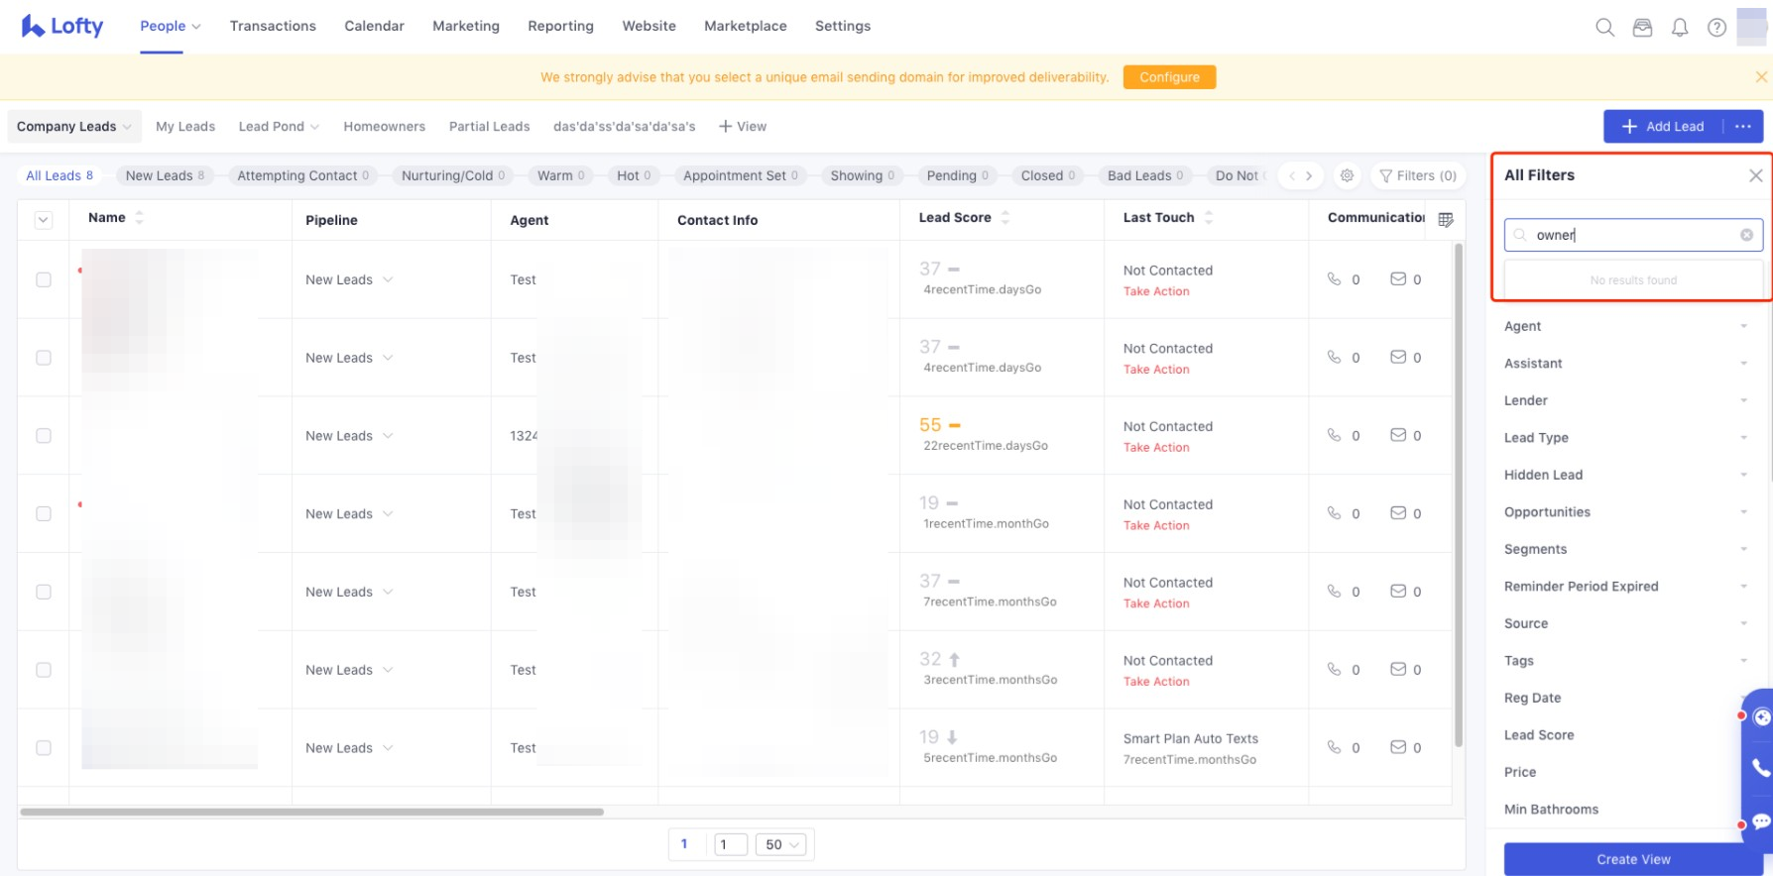Open the Transactions menu
The width and height of the screenshot is (1773, 876).
tap(273, 26)
